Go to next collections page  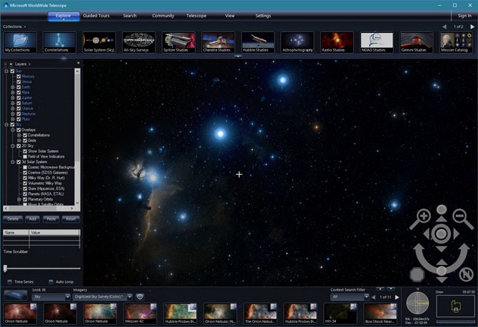coord(472,27)
